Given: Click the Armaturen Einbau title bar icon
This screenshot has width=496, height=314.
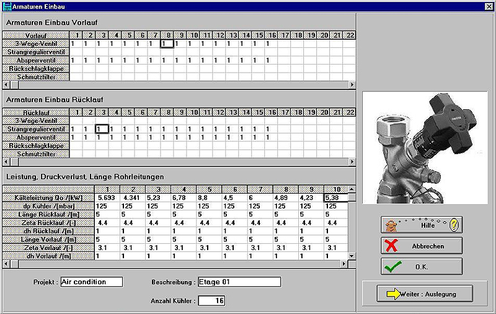Looking at the screenshot, I should coord(7,6).
